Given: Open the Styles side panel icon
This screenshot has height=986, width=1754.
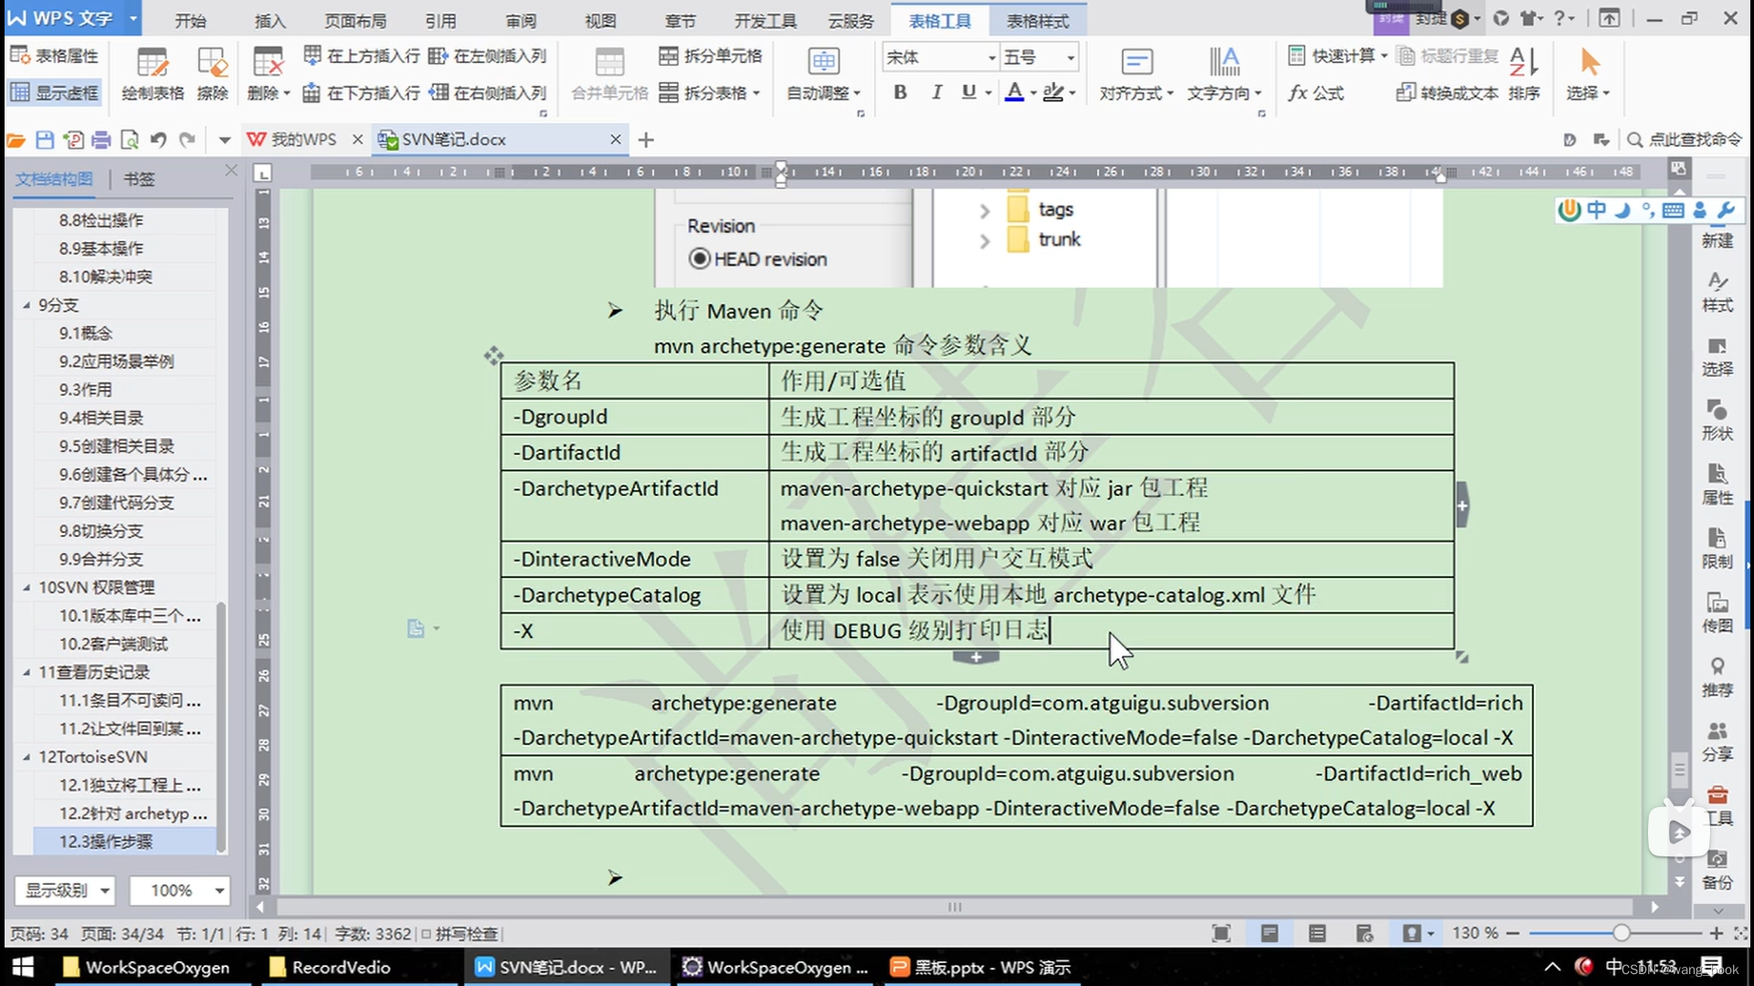Looking at the screenshot, I should (x=1717, y=292).
